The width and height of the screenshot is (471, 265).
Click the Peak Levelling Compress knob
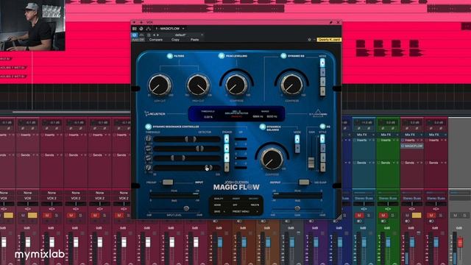(x=236, y=85)
